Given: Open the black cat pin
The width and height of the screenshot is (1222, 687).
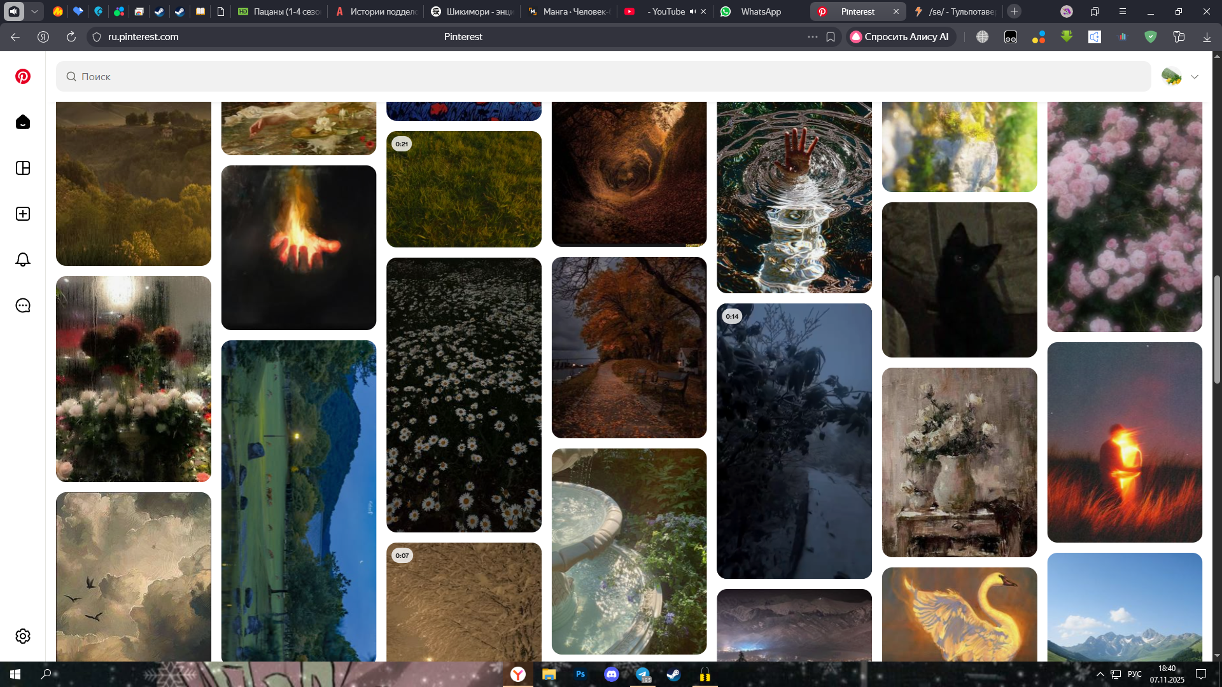Looking at the screenshot, I should (959, 280).
